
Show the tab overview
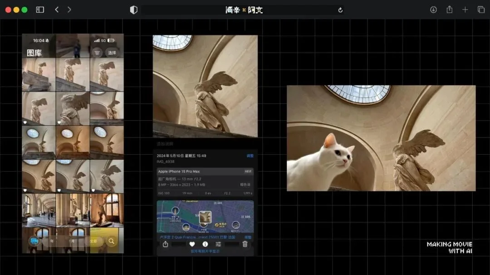tap(481, 9)
